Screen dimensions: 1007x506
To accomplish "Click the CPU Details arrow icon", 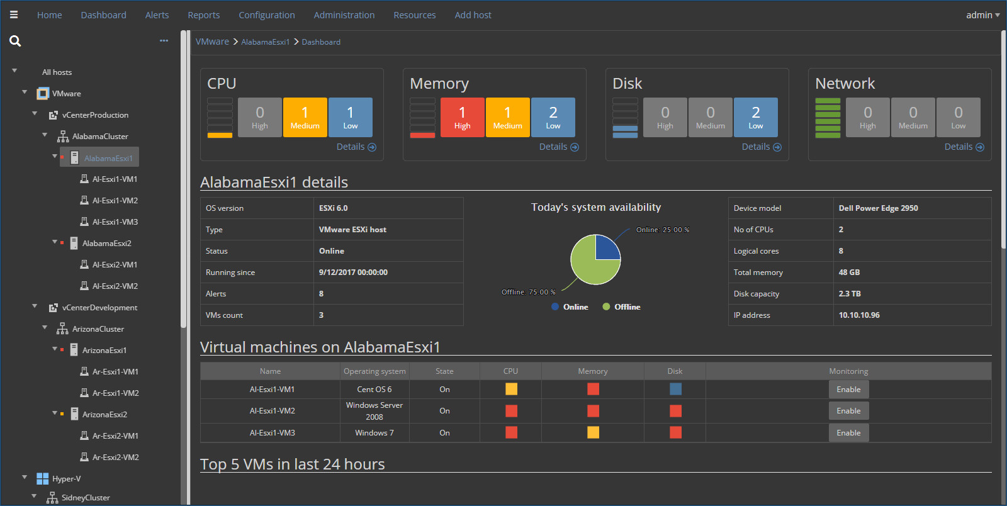I will [x=372, y=147].
